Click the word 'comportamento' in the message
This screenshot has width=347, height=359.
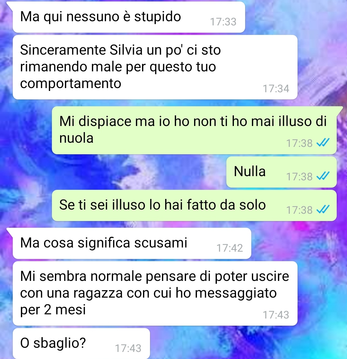pyautogui.click(x=70, y=83)
